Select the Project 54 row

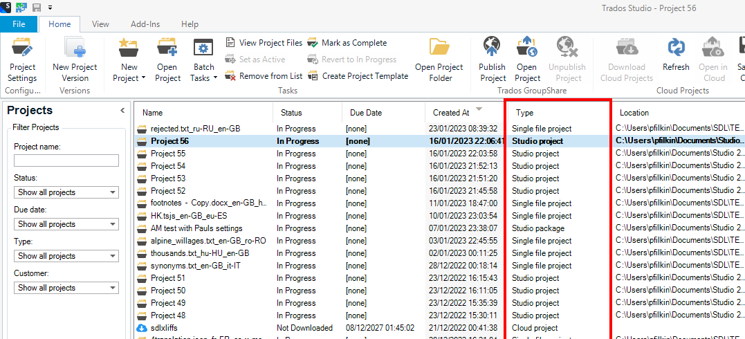pos(440,166)
